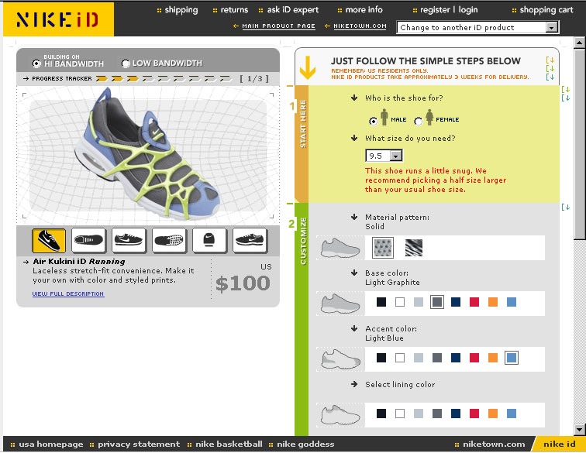The height and width of the screenshot is (453, 586).
Task: Choose the solid material pattern swatch
Action: point(383,248)
